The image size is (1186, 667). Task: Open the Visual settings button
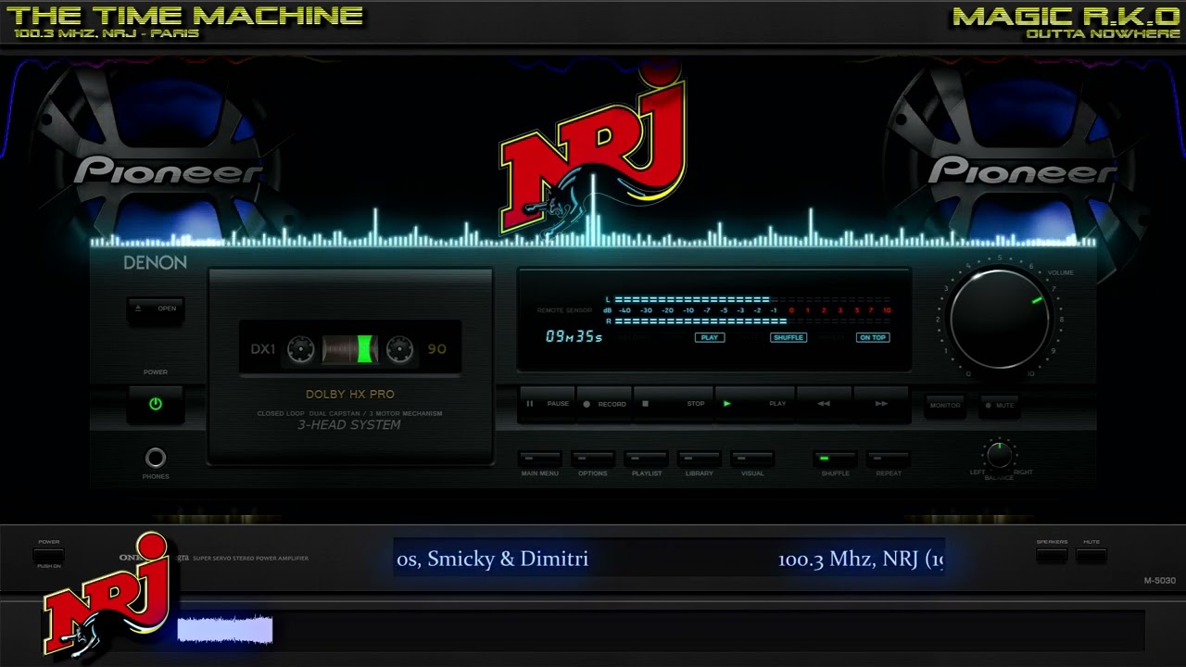(x=752, y=459)
